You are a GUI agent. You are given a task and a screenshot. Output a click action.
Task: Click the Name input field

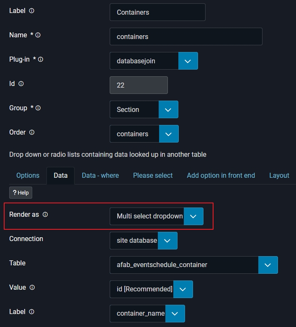coord(186,36)
